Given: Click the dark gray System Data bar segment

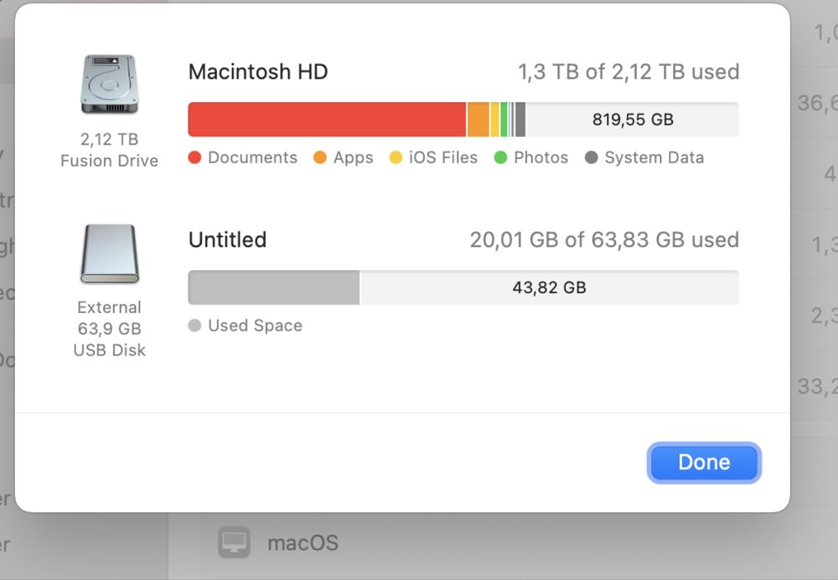Looking at the screenshot, I should tap(520, 120).
